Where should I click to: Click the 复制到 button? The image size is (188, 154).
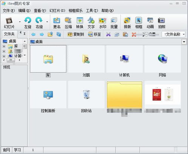point(76,34)
